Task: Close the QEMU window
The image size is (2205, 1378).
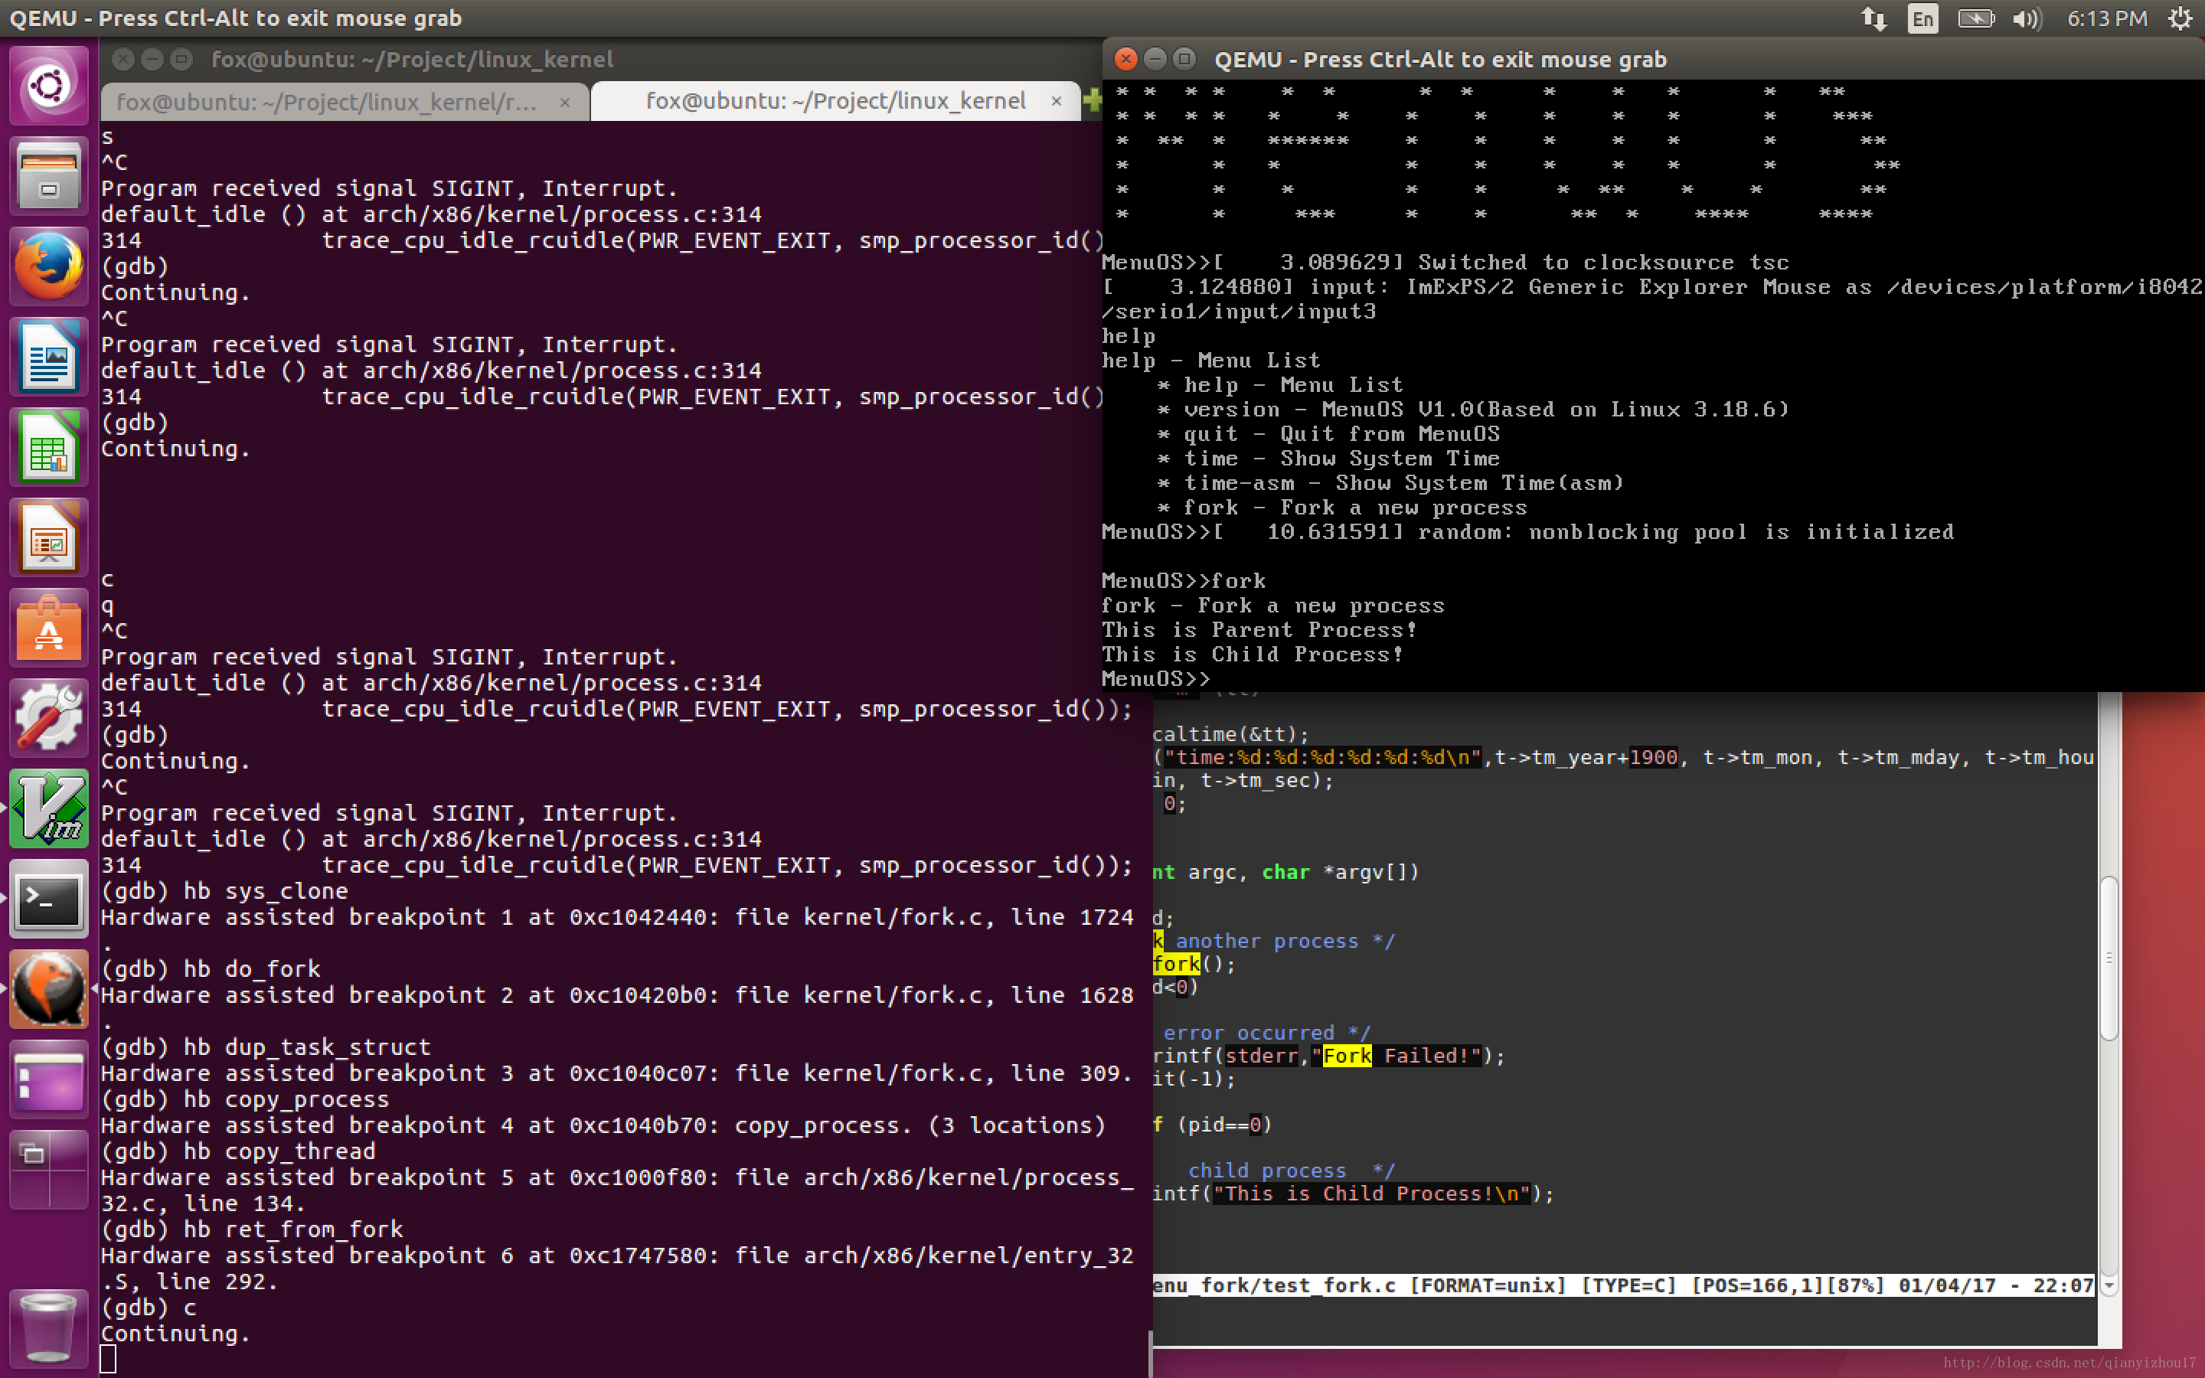Action: 1126,59
